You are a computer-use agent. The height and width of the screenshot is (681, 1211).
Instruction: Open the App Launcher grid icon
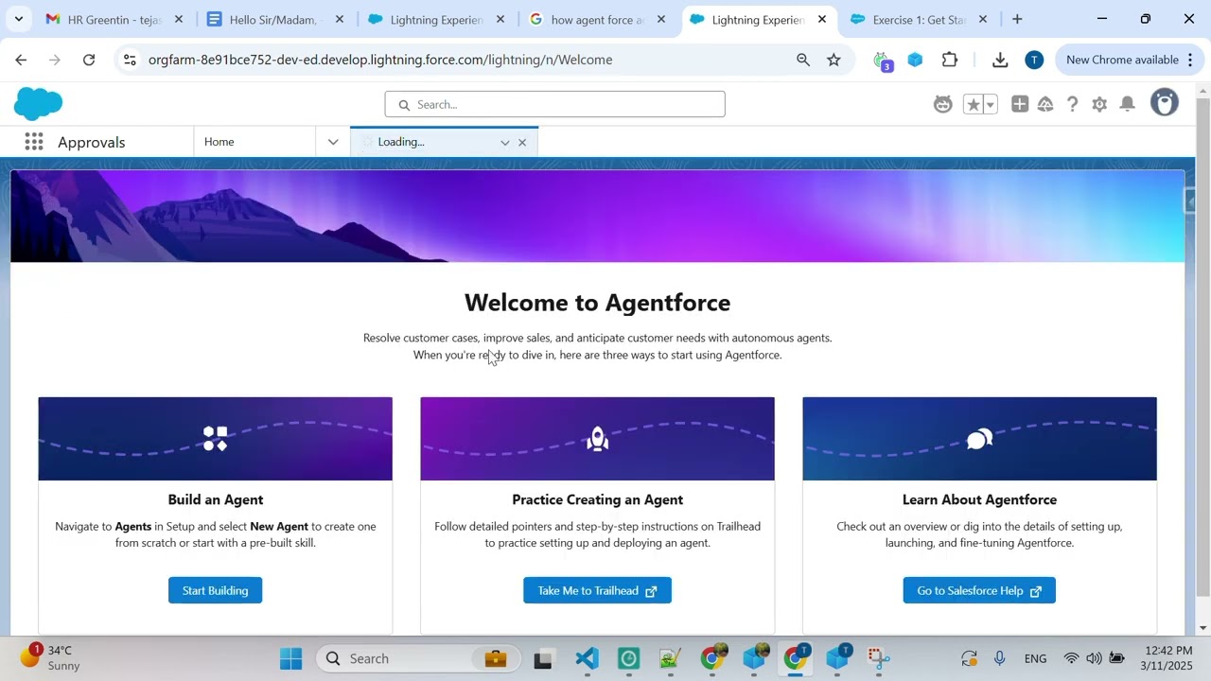click(x=34, y=142)
